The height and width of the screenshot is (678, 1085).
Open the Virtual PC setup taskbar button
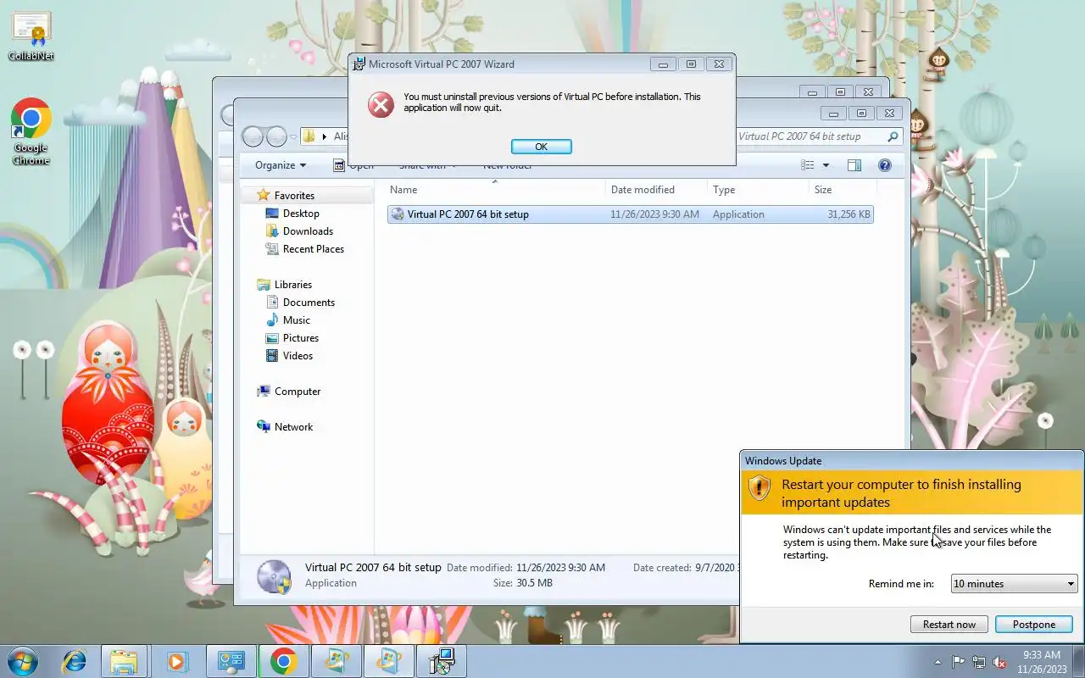tap(442, 661)
